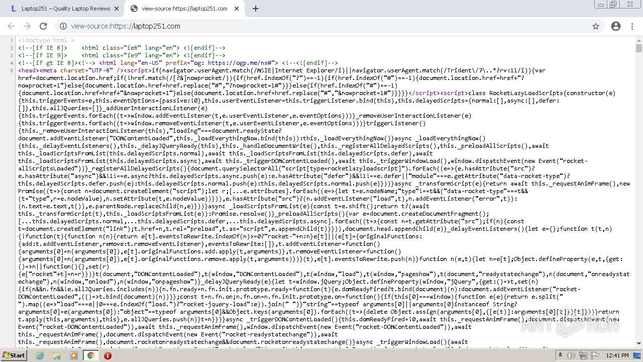Screen dimensions: 643x362
Task: Click the <!doctype html > text on line 1
Action: 46,40
